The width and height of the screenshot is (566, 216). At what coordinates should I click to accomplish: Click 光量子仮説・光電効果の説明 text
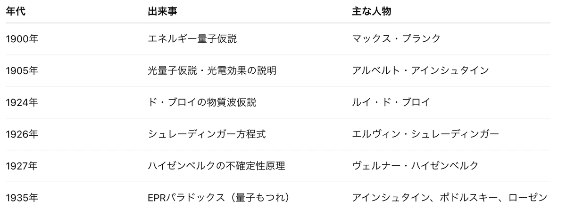212,71
